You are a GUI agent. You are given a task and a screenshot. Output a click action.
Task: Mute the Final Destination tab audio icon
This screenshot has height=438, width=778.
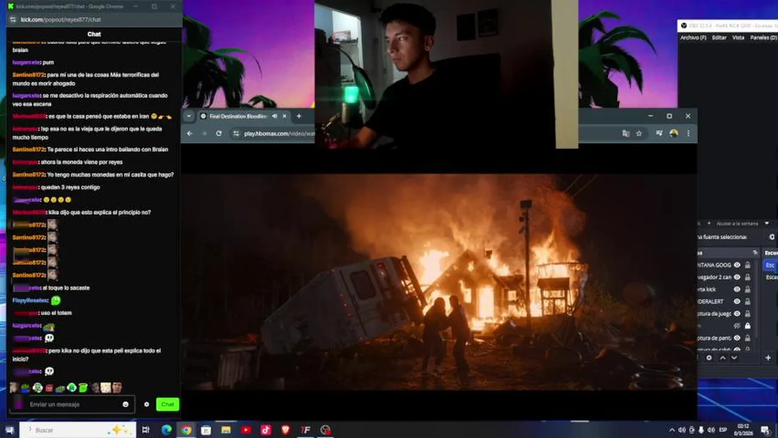coord(274,116)
